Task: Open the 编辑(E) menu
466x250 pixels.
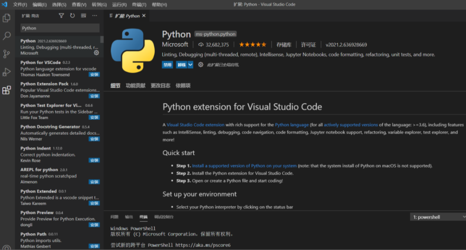Action: click(40, 4)
